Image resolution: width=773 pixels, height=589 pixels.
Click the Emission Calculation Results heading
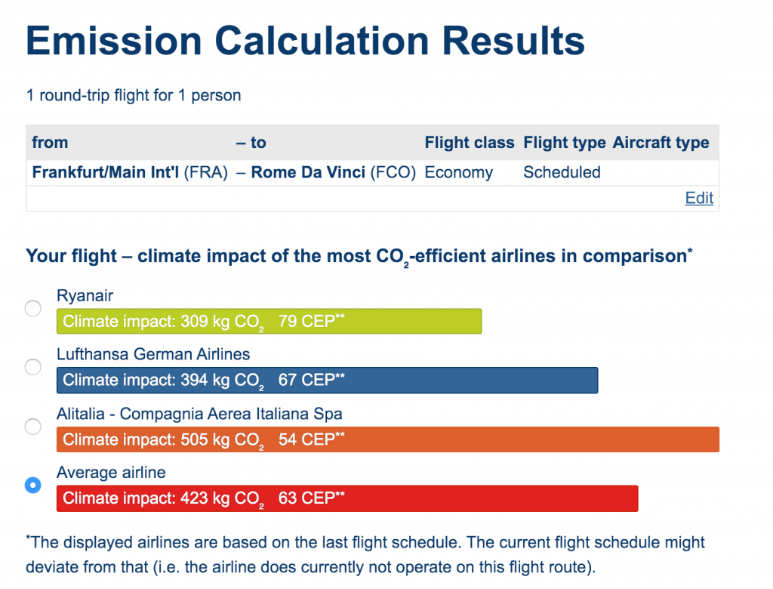[305, 41]
